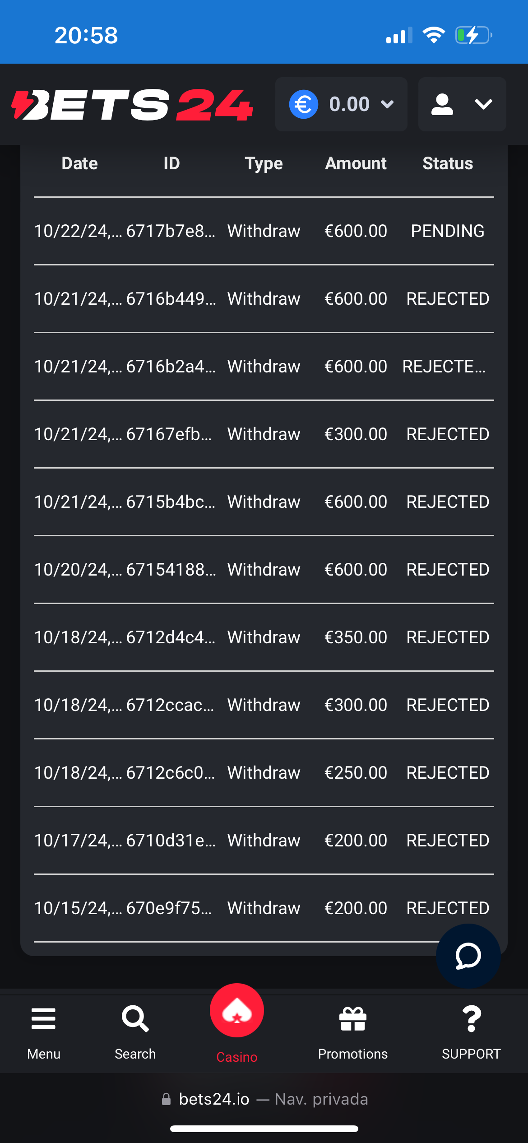Tap the Bets24 logo
Screen dimensions: 528x1143
132,105
